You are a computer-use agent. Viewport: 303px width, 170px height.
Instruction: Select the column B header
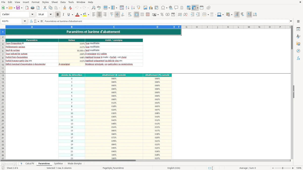(72, 27)
